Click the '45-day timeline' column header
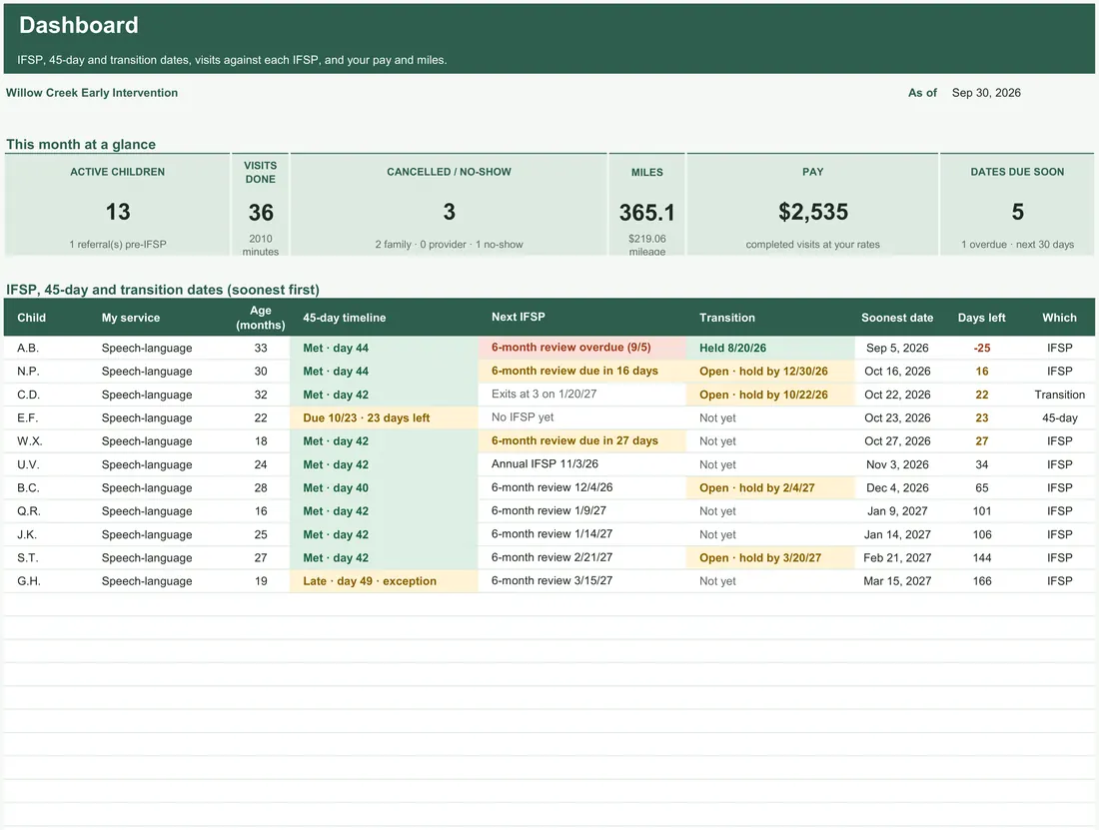Image resolution: width=1099 pixels, height=830 pixels. (344, 318)
